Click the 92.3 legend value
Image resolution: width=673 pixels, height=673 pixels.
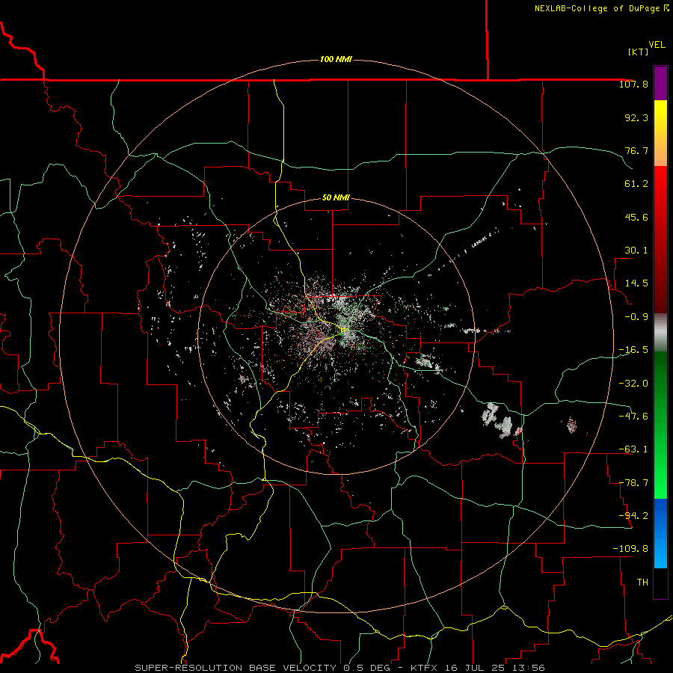pyautogui.click(x=636, y=117)
